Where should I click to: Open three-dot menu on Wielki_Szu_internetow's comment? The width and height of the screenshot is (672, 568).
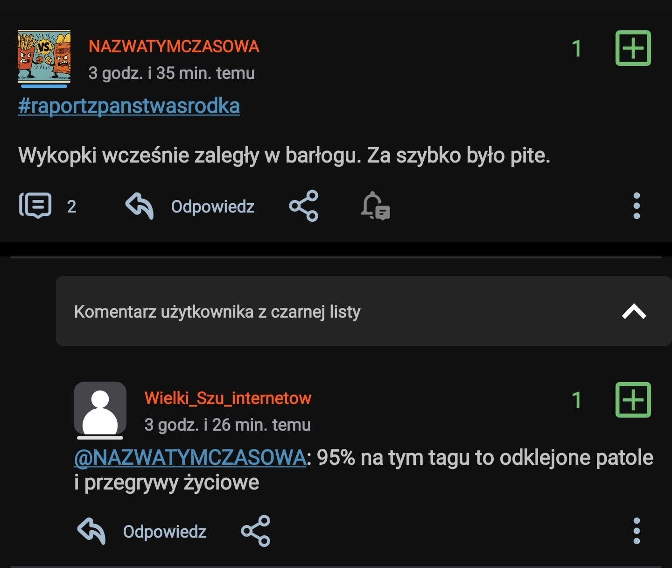click(x=637, y=531)
